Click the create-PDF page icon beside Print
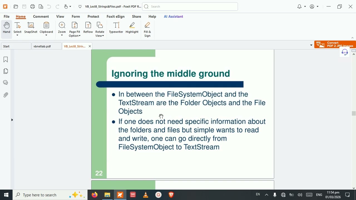 41,6
